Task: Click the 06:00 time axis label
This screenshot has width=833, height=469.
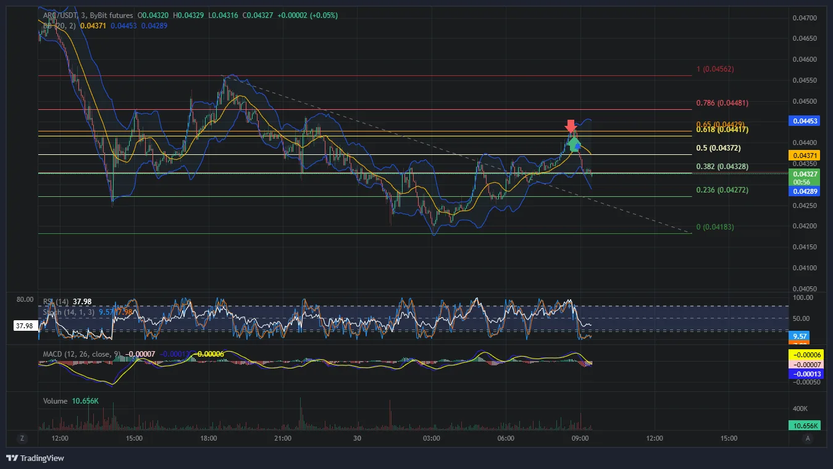Action: click(506, 439)
